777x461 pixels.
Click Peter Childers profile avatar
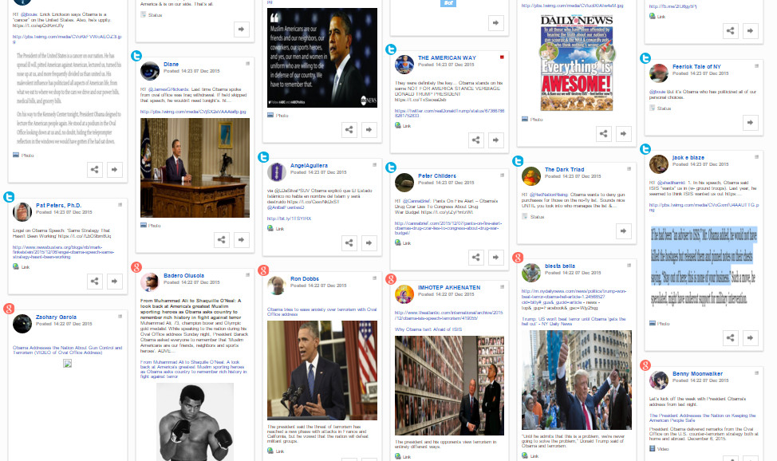pyautogui.click(x=404, y=183)
